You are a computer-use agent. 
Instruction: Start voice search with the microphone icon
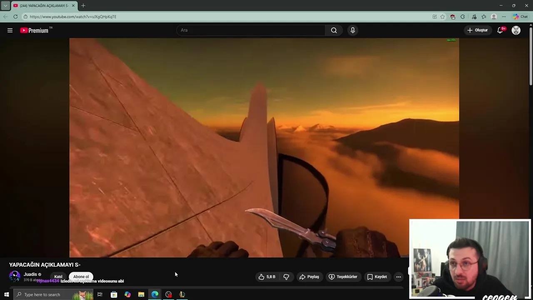[x=353, y=30]
